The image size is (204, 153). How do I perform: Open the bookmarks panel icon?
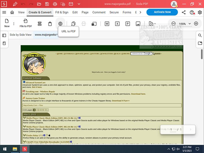tap(4, 43)
